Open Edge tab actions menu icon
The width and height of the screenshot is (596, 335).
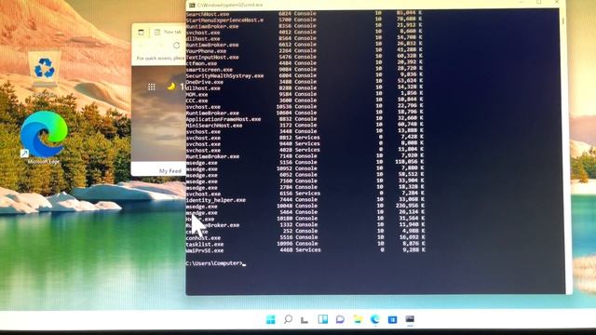click(141, 33)
